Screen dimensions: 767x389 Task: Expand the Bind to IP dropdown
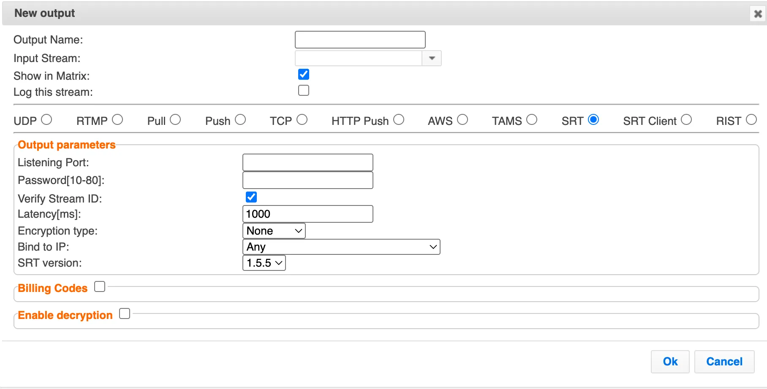click(341, 247)
